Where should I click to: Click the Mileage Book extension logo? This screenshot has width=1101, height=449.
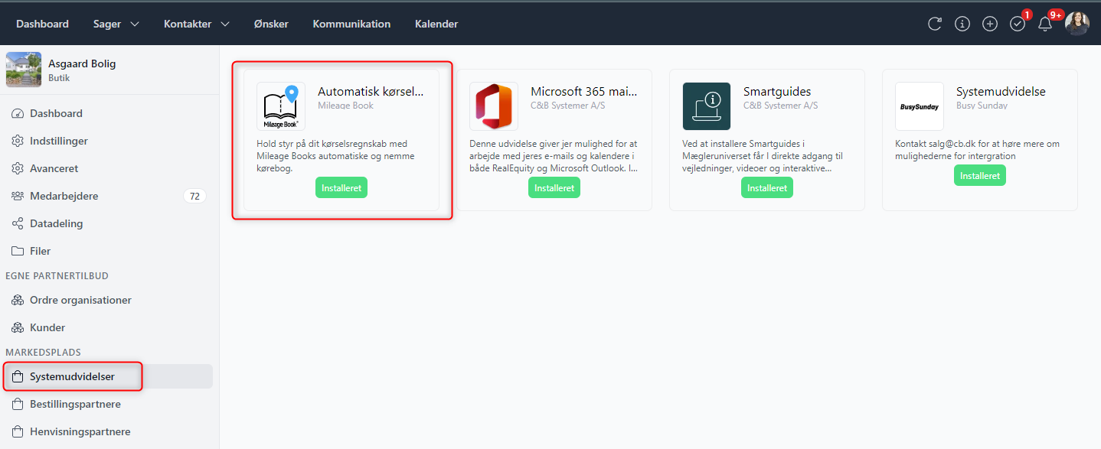281,106
